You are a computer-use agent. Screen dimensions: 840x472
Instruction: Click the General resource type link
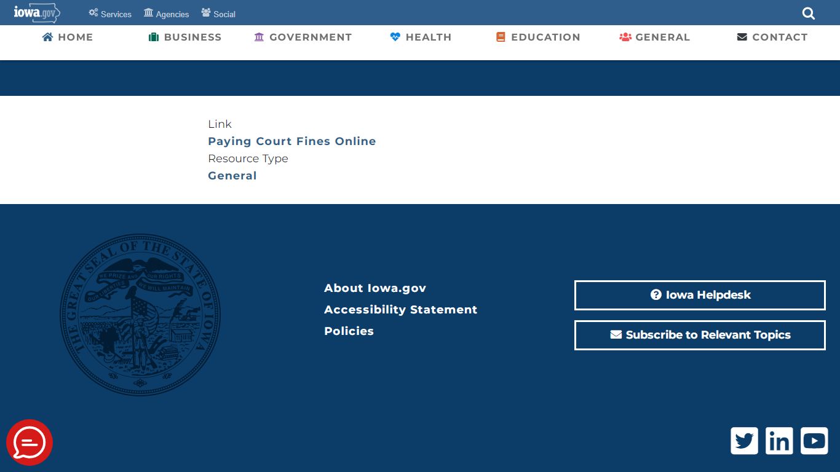click(x=232, y=176)
